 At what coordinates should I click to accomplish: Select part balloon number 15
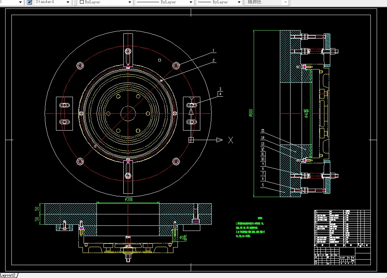[263, 131]
